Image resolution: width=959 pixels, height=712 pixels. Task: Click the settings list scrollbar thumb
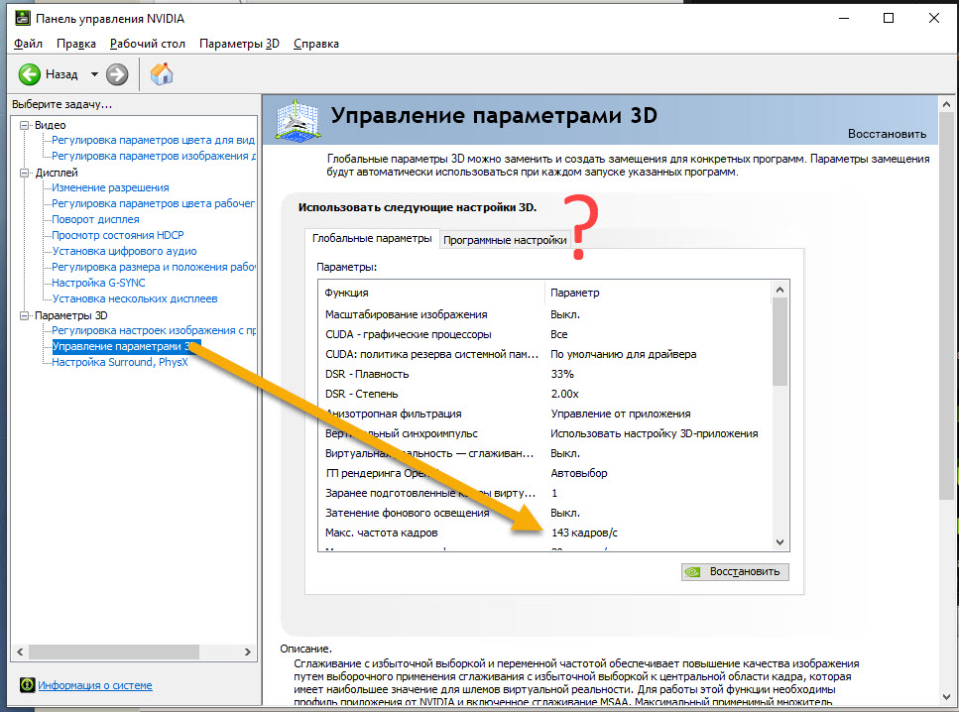(779, 342)
